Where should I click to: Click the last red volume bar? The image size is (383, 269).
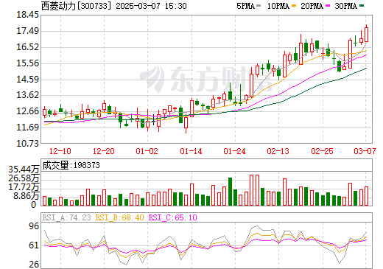(366, 196)
